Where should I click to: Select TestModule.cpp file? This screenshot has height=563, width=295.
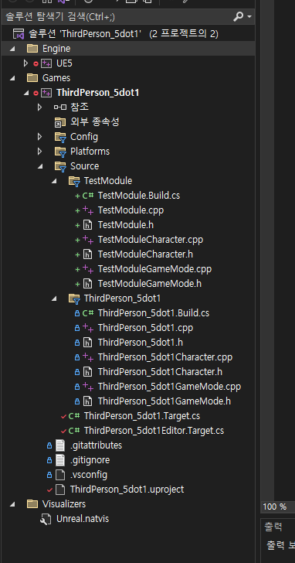(x=131, y=210)
